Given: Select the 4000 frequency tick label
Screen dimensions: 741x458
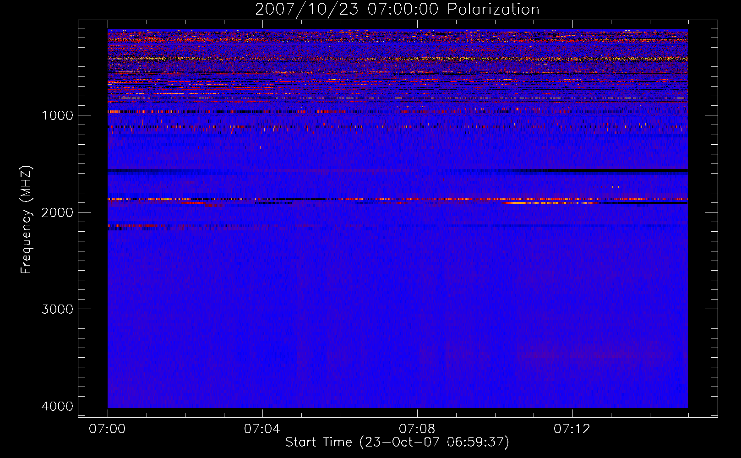Looking at the screenshot, I should click(x=57, y=406).
